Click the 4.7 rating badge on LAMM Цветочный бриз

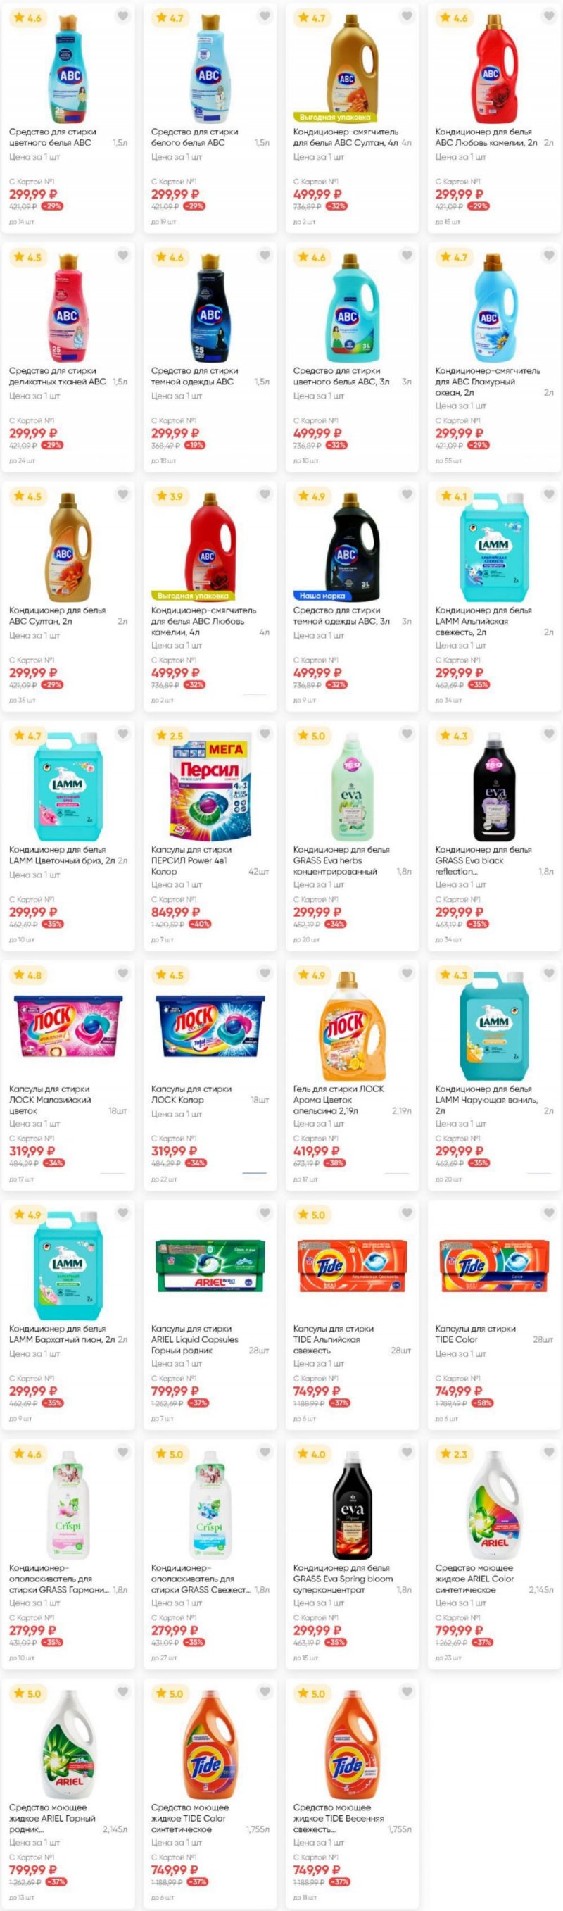(27, 736)
